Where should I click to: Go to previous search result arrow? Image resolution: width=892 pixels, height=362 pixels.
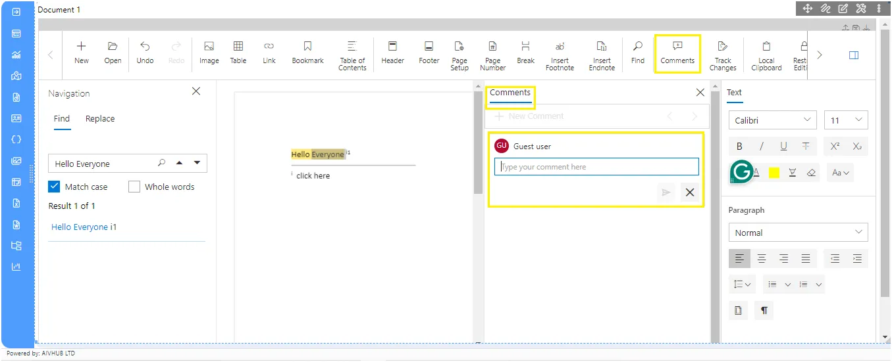pyautogui.click(x=179, y=163)
